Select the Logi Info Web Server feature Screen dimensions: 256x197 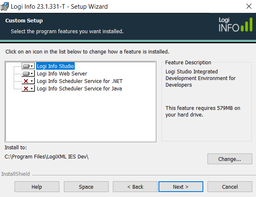62,73
